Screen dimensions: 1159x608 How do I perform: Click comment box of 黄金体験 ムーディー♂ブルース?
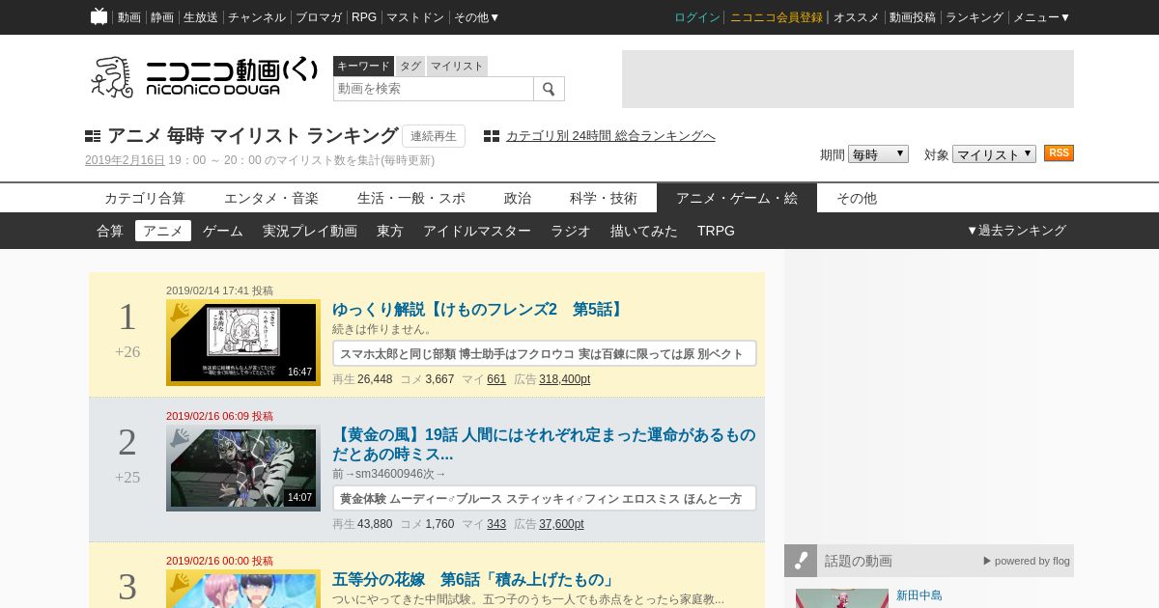pyautogui.click(x=545, y=498)
